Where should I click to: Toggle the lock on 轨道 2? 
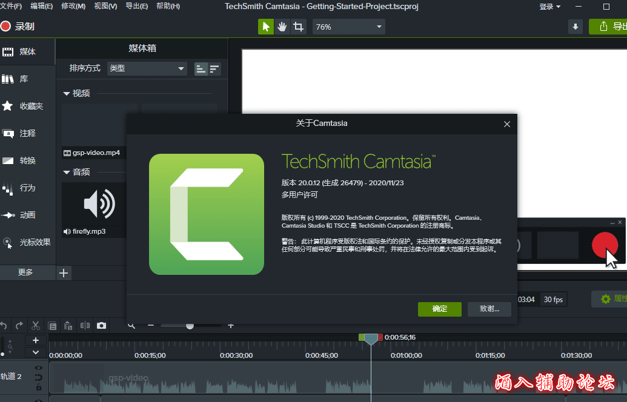39,387
